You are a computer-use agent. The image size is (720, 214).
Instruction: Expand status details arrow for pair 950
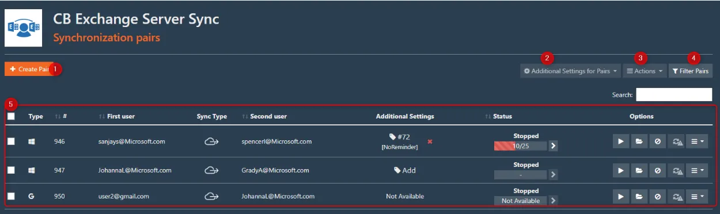tap(553, 201)
